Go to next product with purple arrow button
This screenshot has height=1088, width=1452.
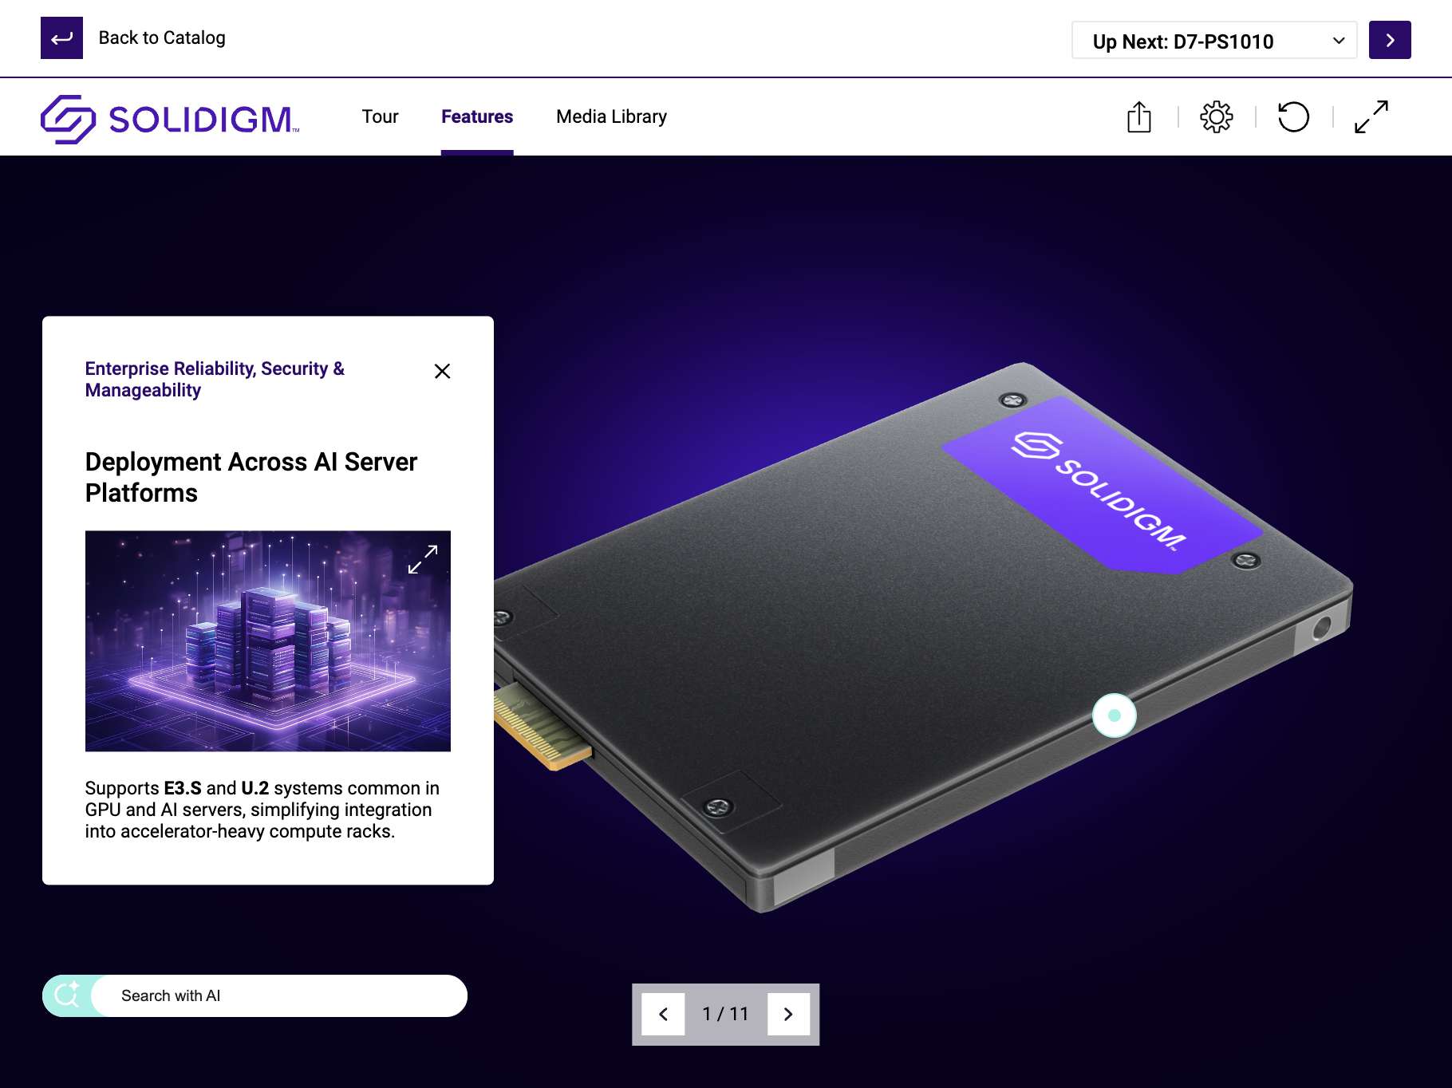(1389, 40)
